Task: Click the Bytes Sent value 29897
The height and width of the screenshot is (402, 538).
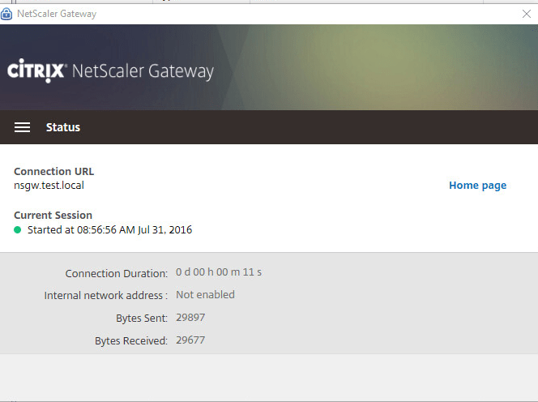Action: [x=190, y=318]
